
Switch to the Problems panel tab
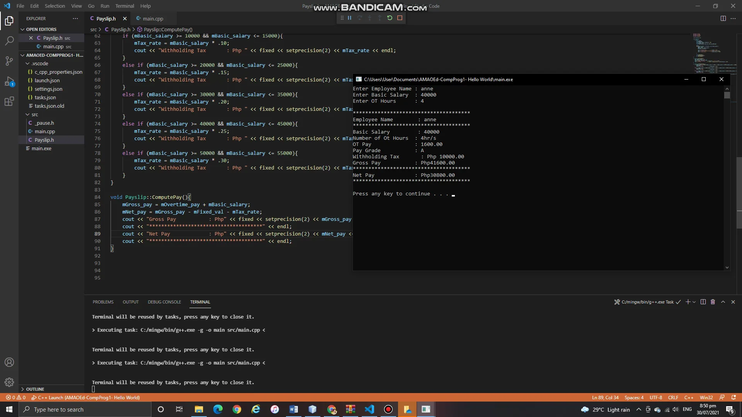pos(103,302)
